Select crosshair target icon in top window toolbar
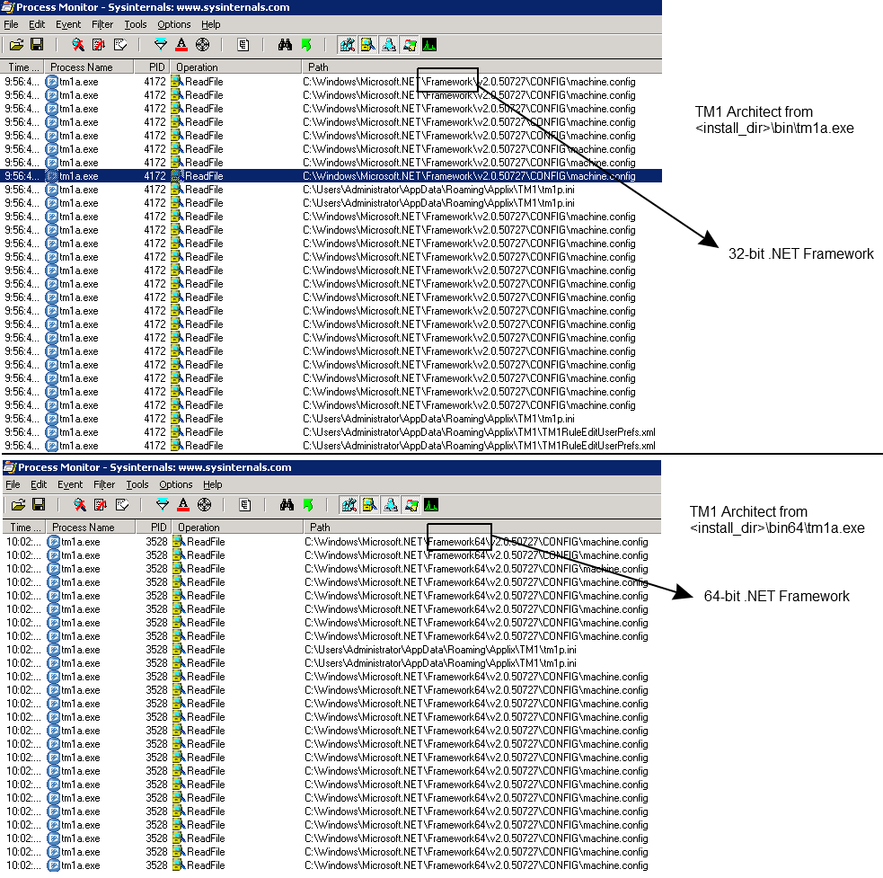The image size is (883, 878). tap(202, 45)
